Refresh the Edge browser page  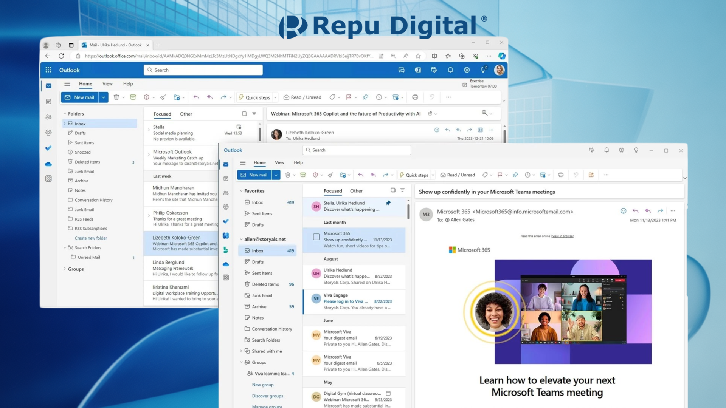click(x=61, y=56)
